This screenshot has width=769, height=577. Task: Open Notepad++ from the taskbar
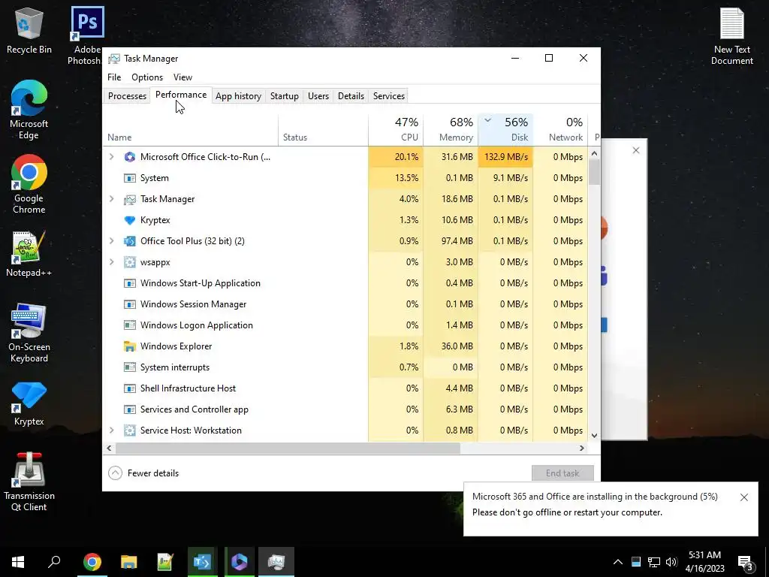[x=165, y=562]
